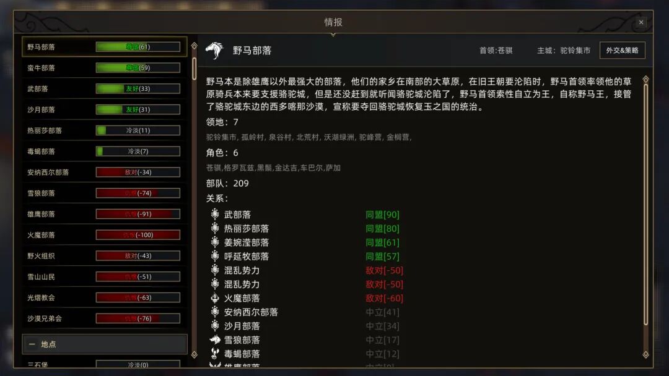669x376 pixels.
Task: Click the icon beside 呼延牧部落
Action: 215,257
